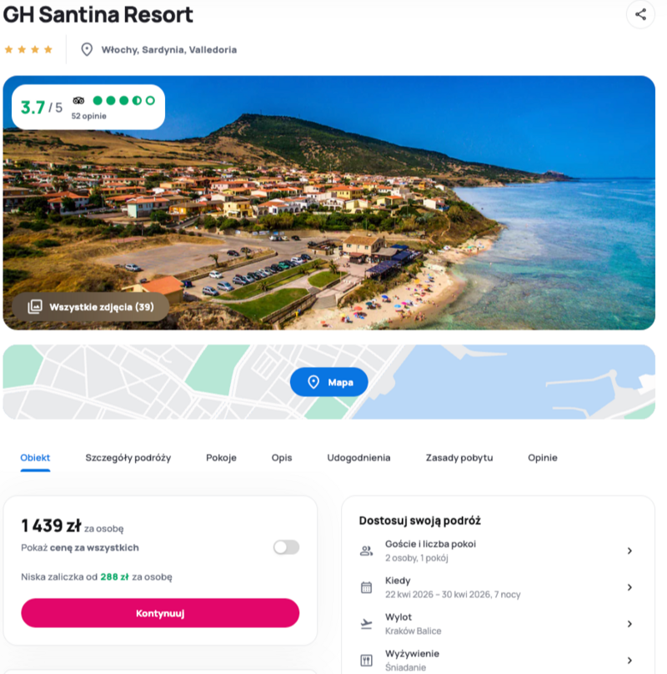Expand the Kiedy date row chevron
This screenshot has height=674, width=667.
(x=629, y=587)
